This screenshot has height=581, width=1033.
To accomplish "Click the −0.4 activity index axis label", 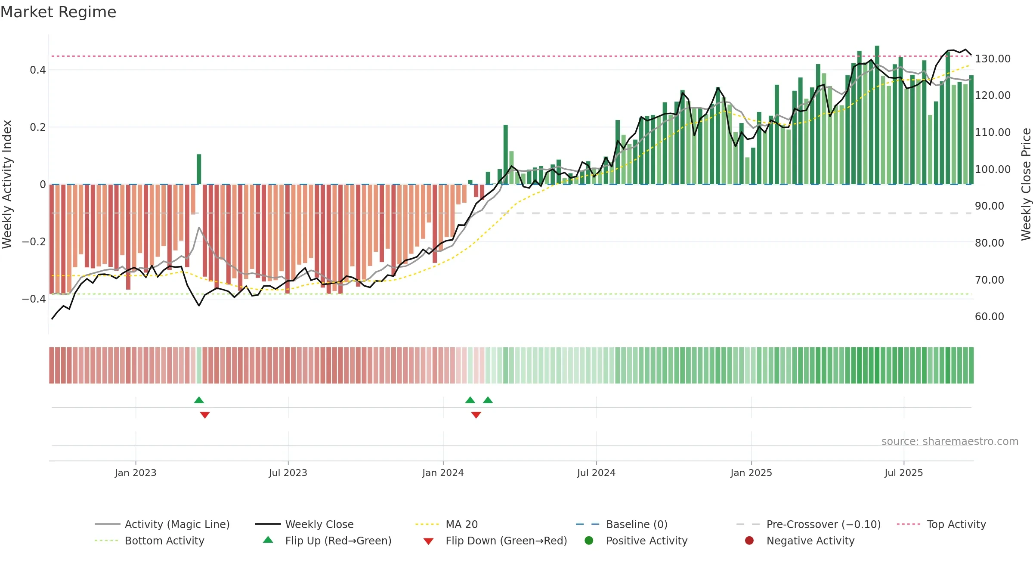I will [x=34, y=299].
